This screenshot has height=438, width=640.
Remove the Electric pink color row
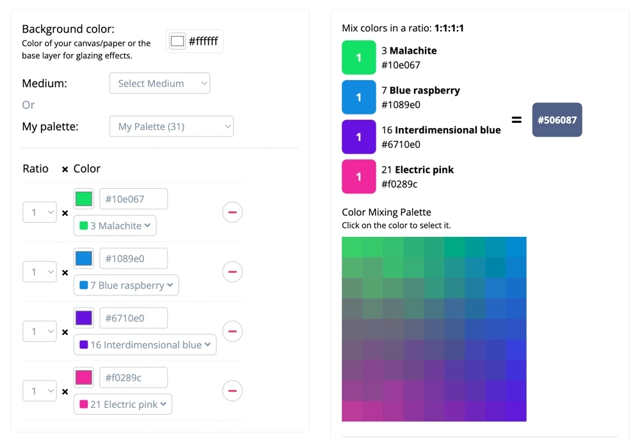[232, 391]
